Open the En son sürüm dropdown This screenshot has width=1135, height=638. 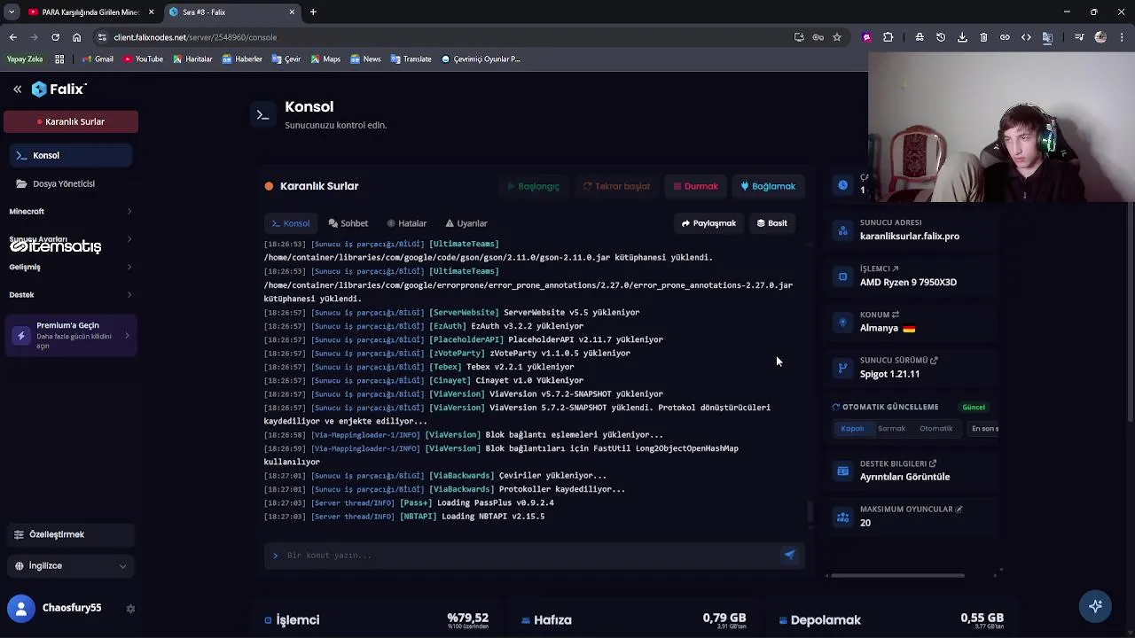pos(984,429)
